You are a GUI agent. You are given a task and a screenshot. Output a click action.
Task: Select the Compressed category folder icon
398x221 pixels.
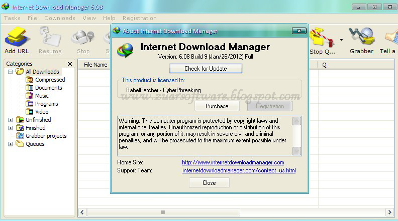pos(30,80)
